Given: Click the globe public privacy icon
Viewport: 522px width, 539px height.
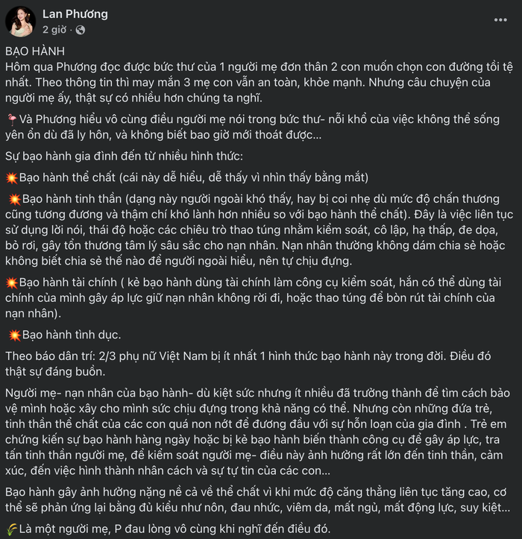Looking at the screenshot, I should click(81, 30).
